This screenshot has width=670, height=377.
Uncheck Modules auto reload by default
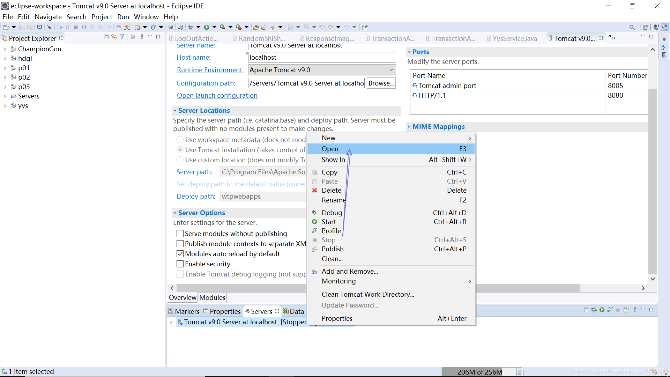pos(180,254)
